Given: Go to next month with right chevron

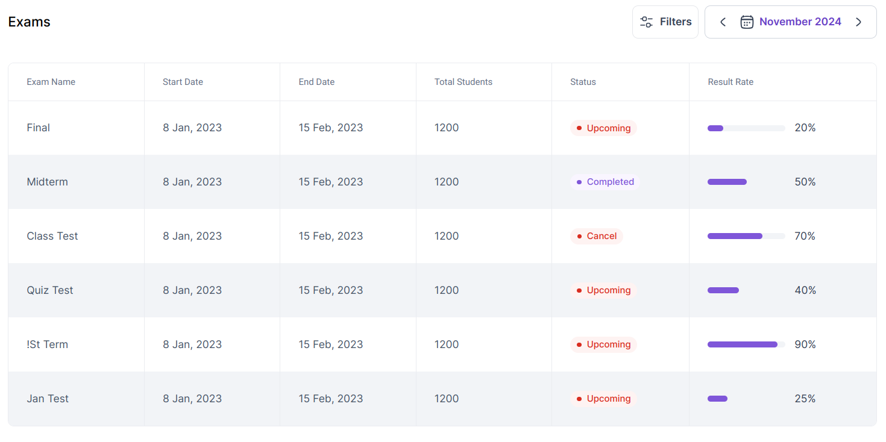Looking at the screenshot, I should (858, 22).
